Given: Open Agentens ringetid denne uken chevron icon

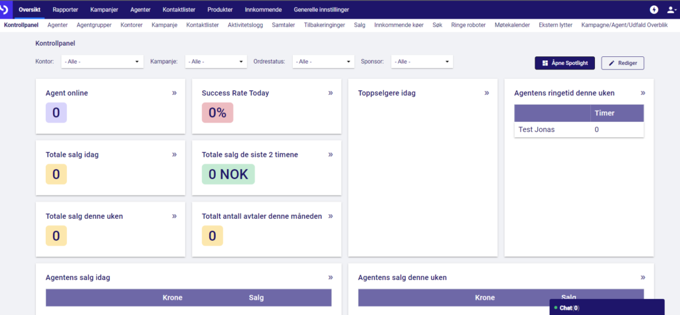Looking at the screenshot, I should coord(643,93).
